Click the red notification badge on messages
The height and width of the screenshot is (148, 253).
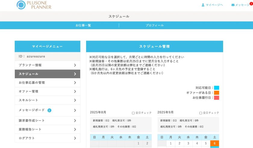pos(251,4)
